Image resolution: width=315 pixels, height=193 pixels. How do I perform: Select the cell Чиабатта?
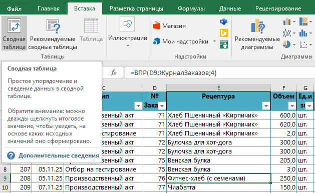tap(218, 187)
